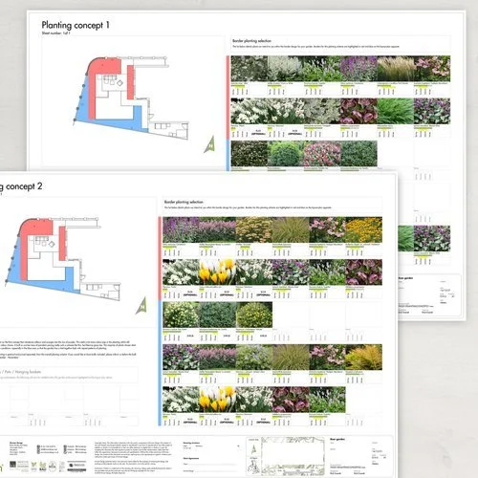Click the small north arrow in the concept 2 title block
The height and width of the screenshot is (478, 478).
click(253, 449)
